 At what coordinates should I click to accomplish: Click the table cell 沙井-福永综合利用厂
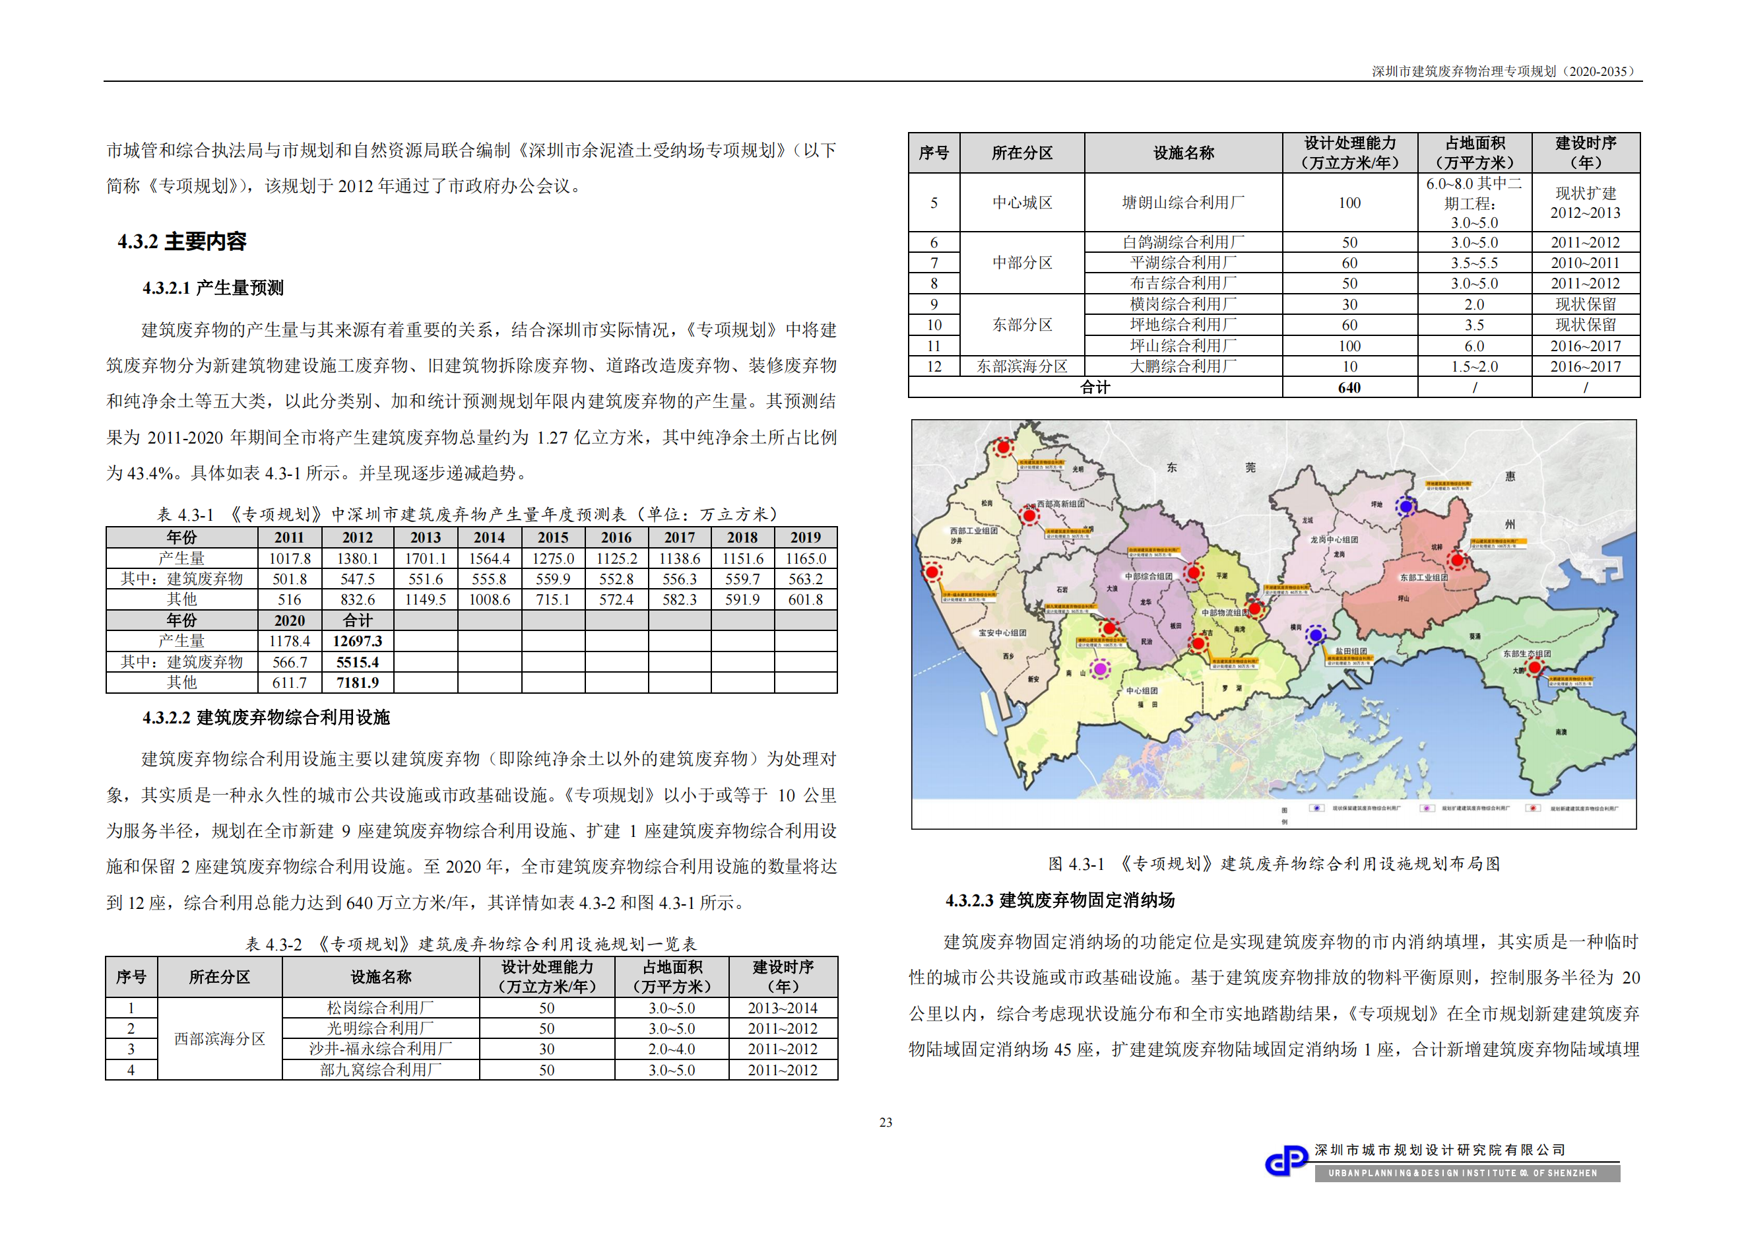[381, 1049]
